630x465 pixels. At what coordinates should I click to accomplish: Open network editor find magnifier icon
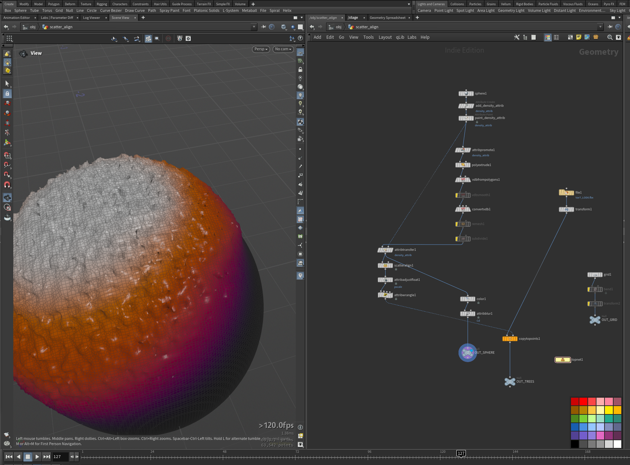click(610, 37)
